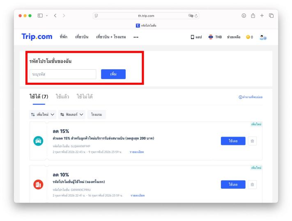Open the three-dots more menu in the navbar
Viewport: 292px width, 221px height.
(x=136, y=37)
